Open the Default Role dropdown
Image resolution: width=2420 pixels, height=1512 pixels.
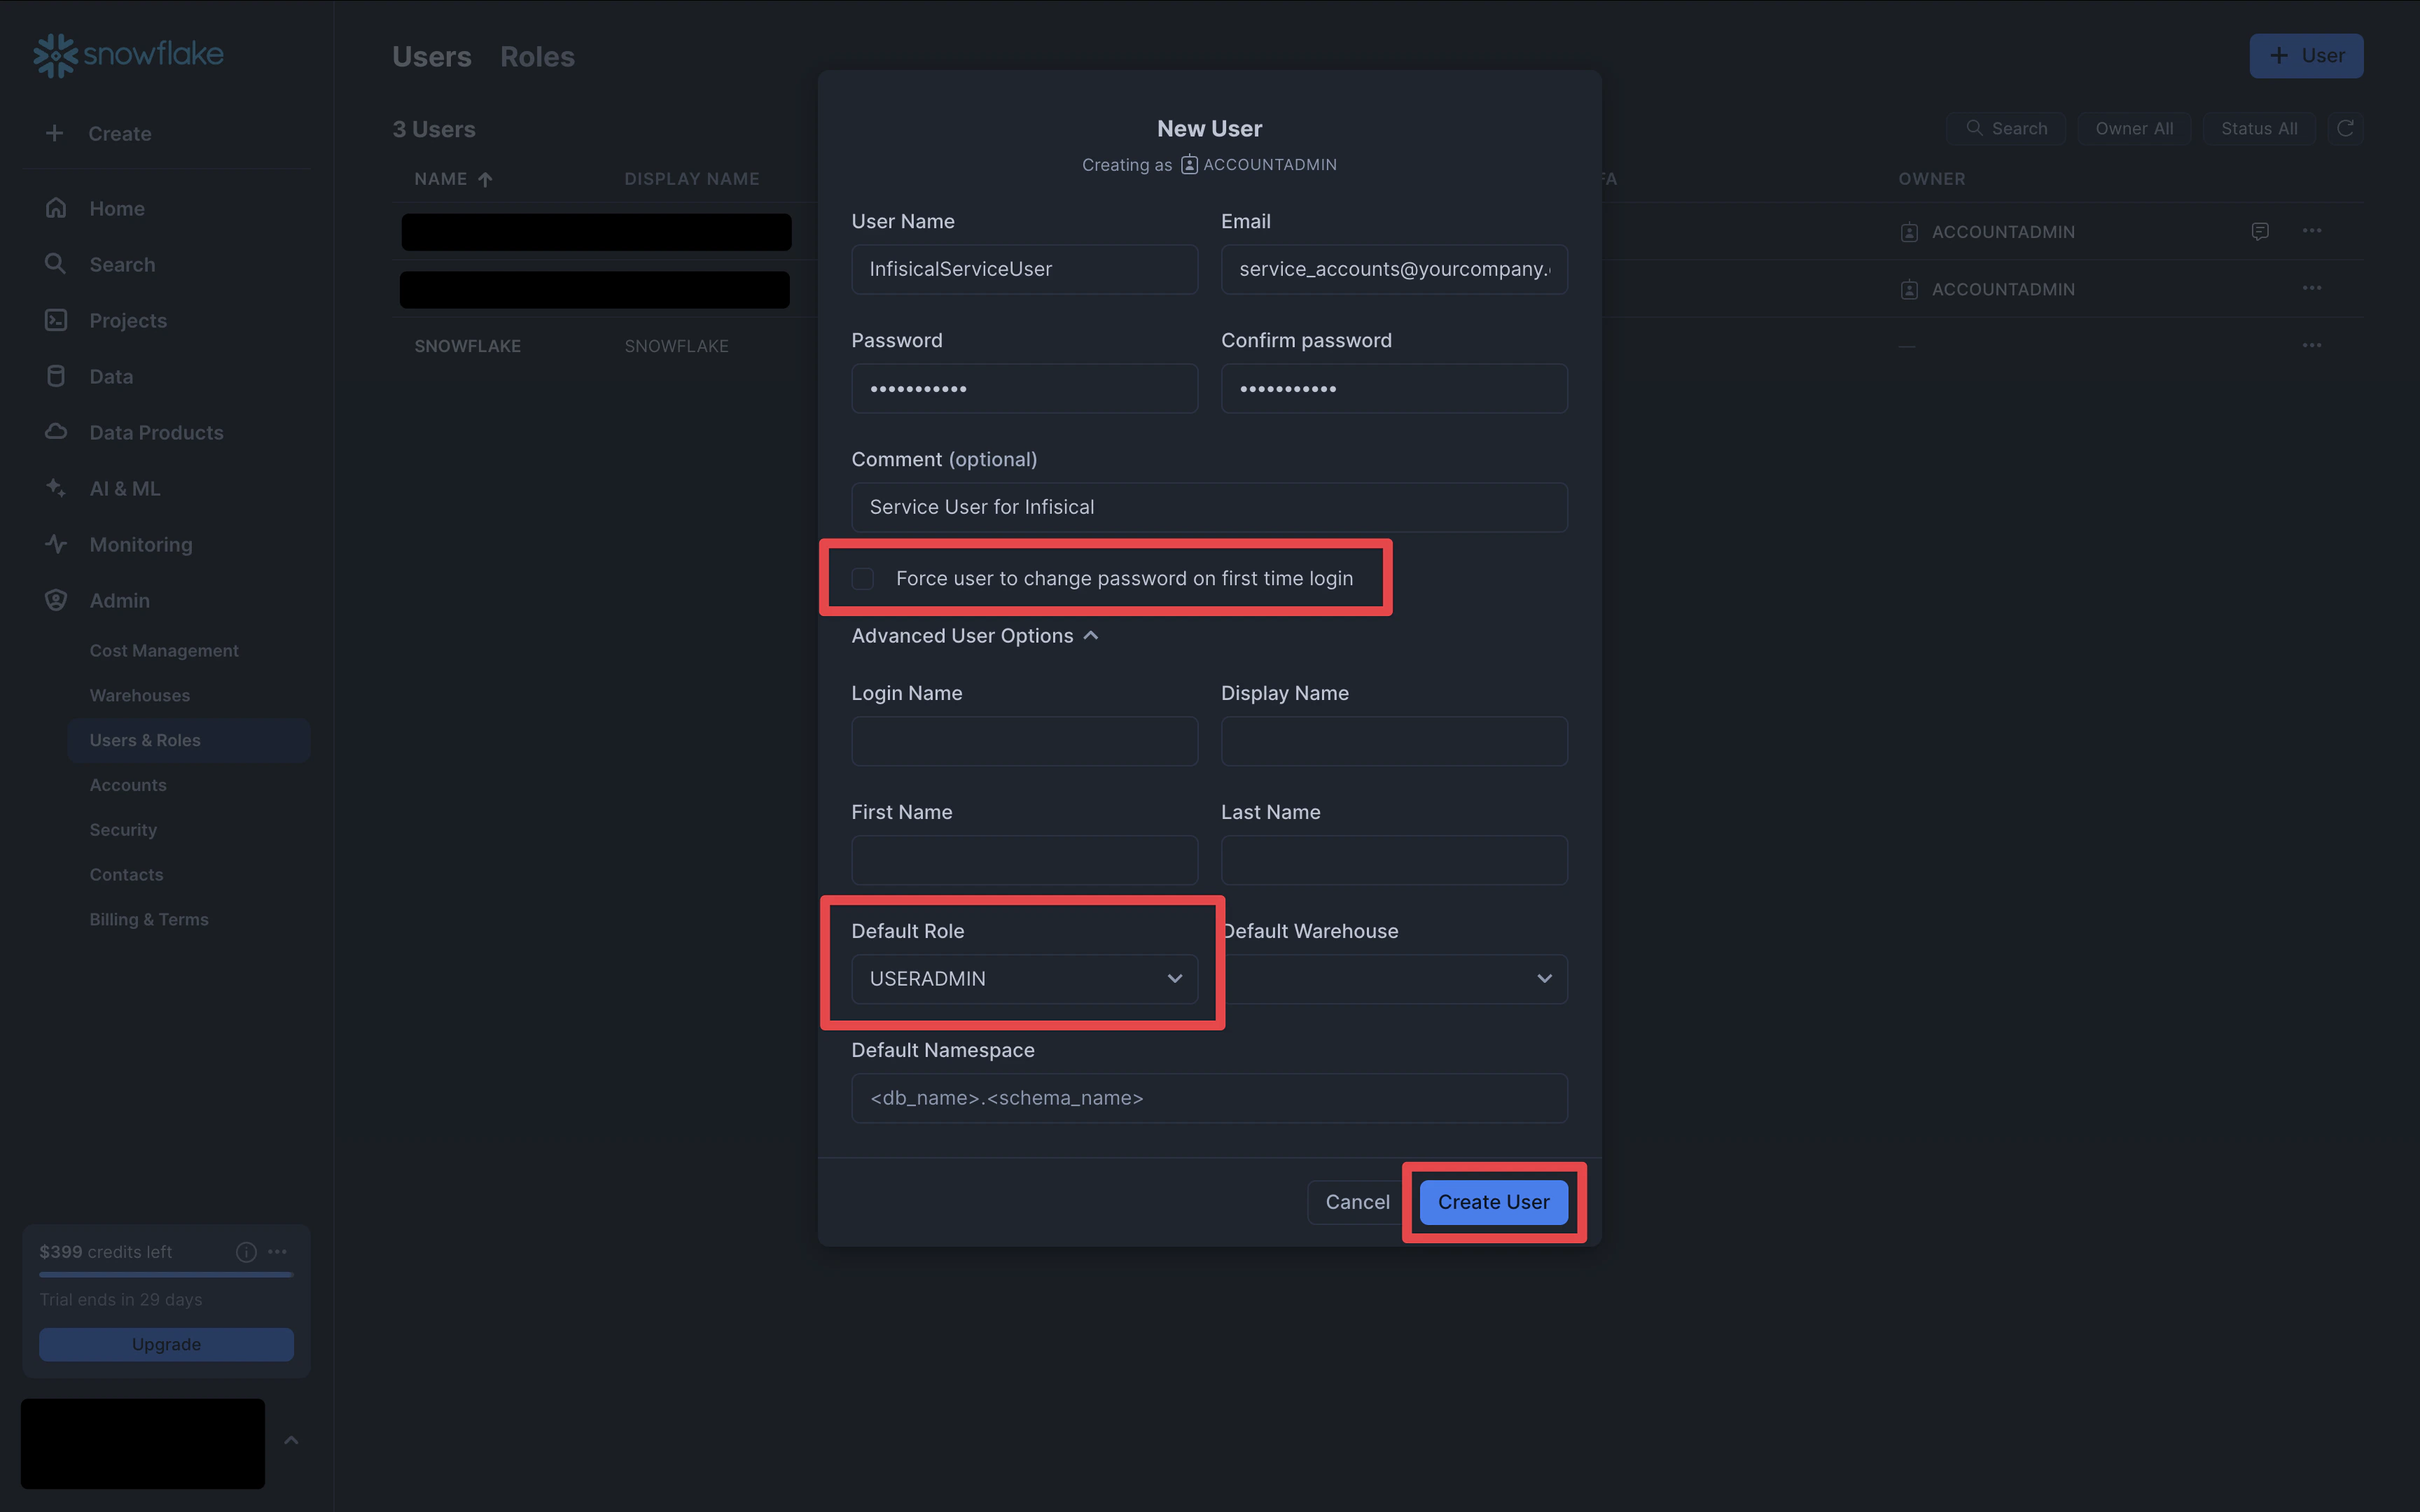pyautogui.click(x=1025, y=979)
